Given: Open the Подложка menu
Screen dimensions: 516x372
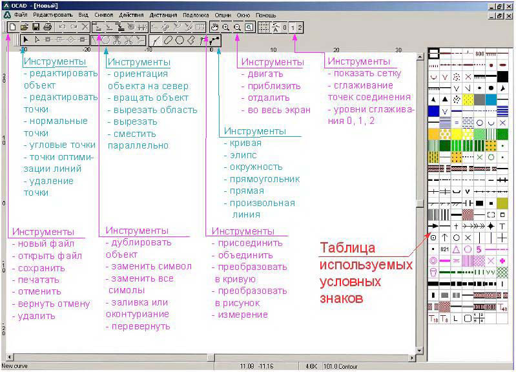Looking at the screenshot, I should [x=196, y=15].
